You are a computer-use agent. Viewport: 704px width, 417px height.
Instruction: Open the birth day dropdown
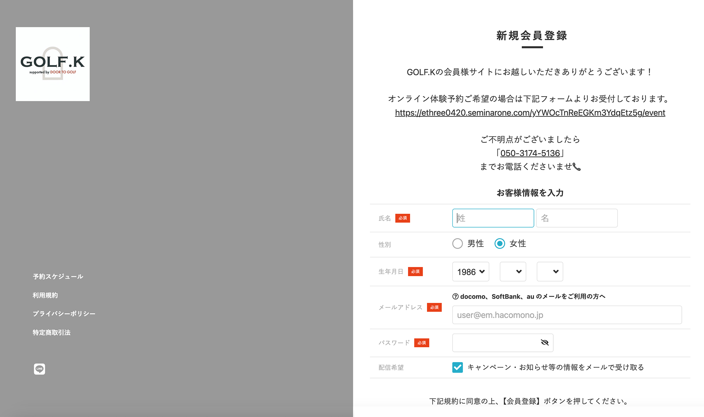(x=549, y=272)
